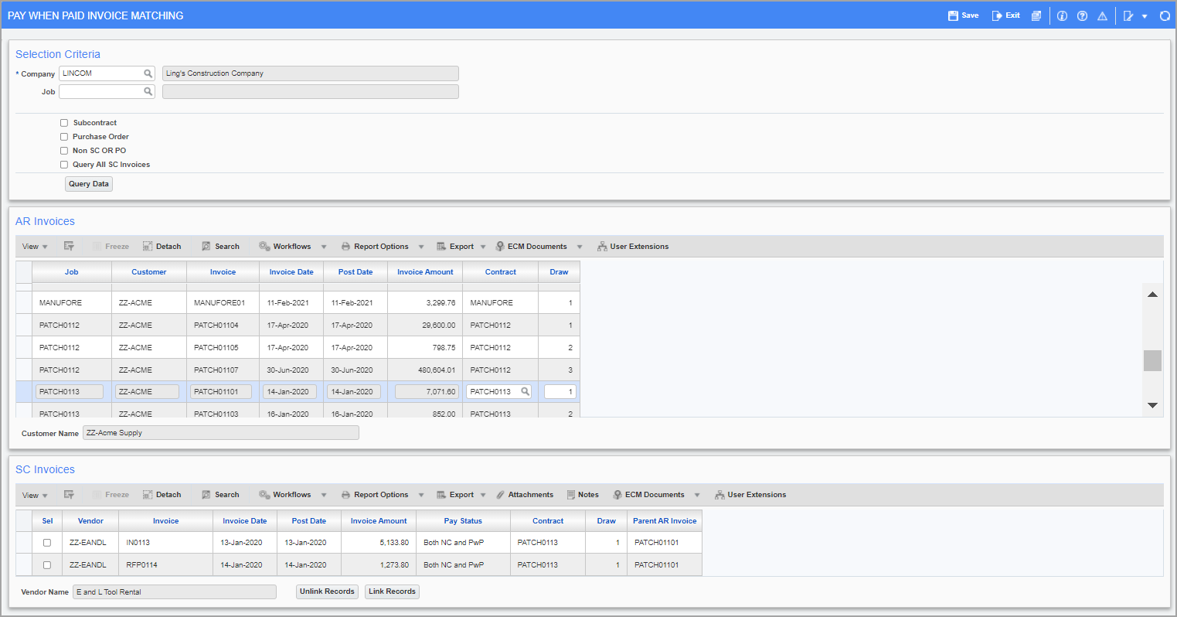Click the warning triangle icon in title bar
Screen dimensions: 1177x617
[1102, 15]
